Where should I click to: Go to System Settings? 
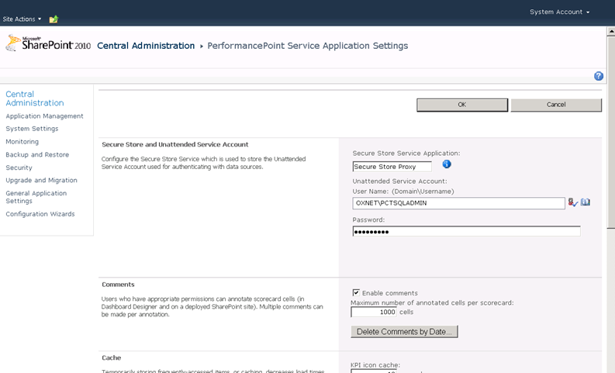click(x=32, y=129)
